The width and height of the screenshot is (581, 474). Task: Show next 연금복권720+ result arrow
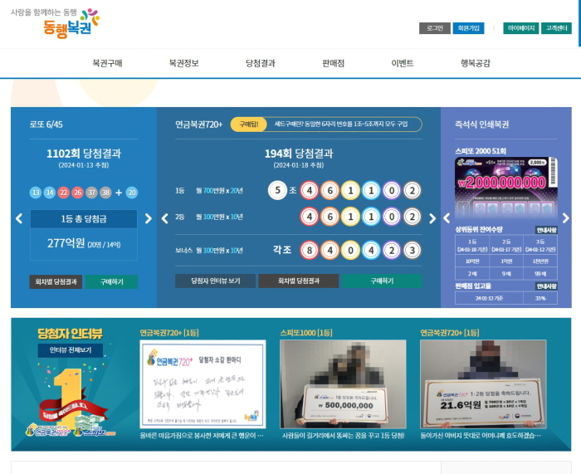[x=432, y=218]
